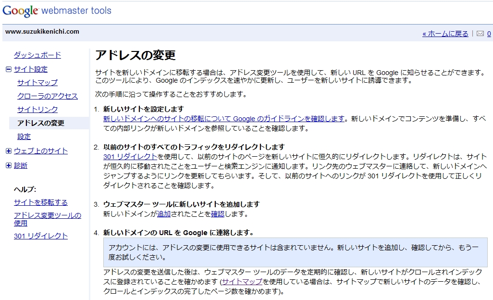Click the blue notice box about no available sites
The width and height of the screenshot is (493, 300).
coord(295,252)
